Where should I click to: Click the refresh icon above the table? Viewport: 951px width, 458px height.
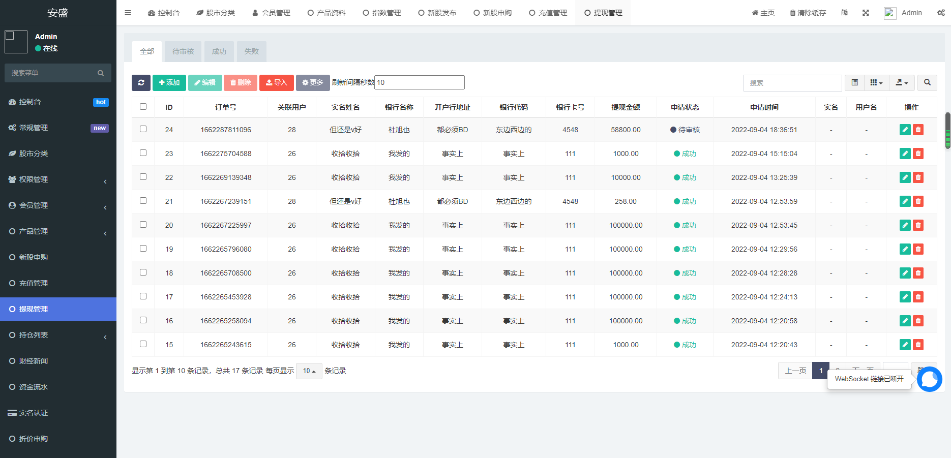click(141, 82)
